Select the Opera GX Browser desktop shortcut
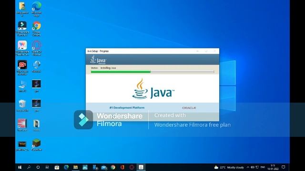305x171 pixels. (36, 48)
